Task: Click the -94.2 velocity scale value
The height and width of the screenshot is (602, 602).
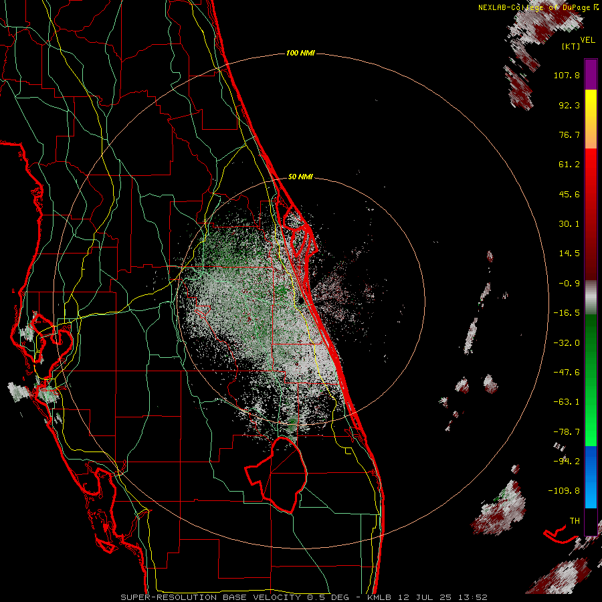Action: pyautogui.click(x=567, y=461)
